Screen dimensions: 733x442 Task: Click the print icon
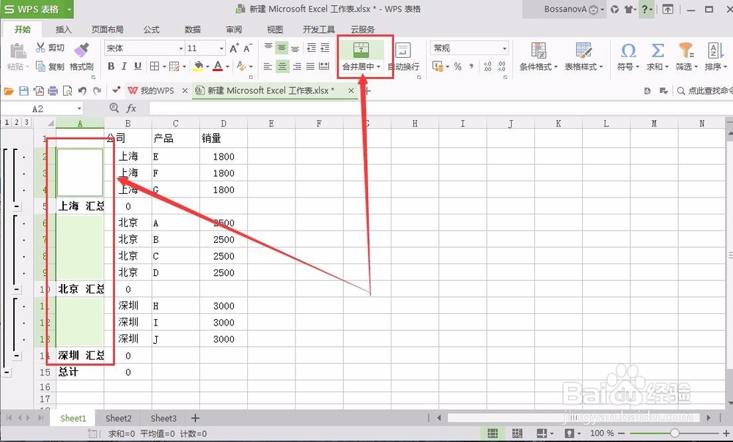pos(53,91)
